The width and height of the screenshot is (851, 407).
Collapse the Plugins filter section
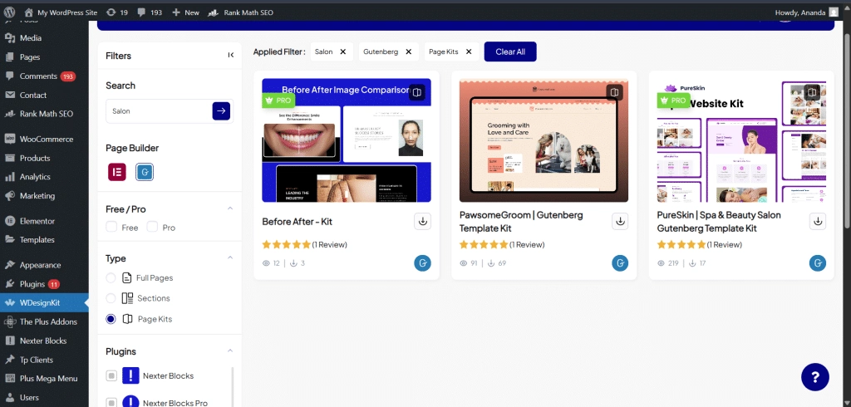[x=230, y=351]
